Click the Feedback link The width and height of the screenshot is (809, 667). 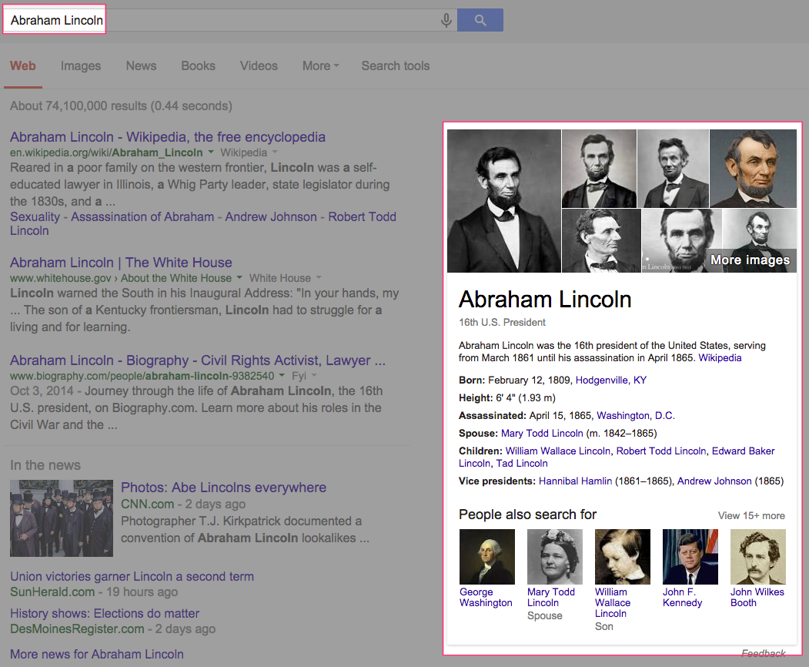pyautogui.click(x=763, y=653)
